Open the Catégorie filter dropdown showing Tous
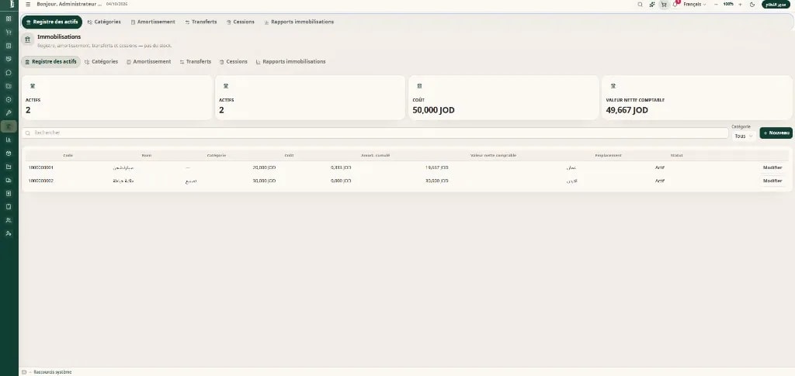795x376 pixels. (x=744, y=136)
